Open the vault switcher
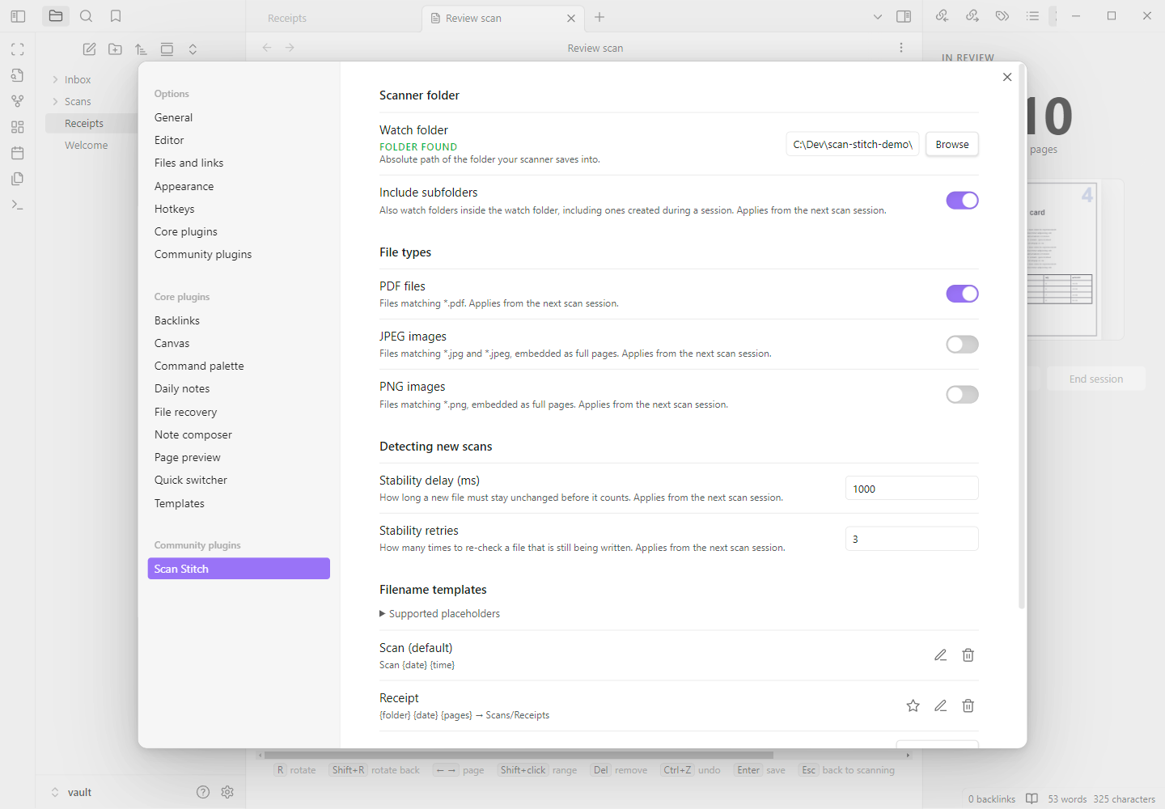 [71, 792]
